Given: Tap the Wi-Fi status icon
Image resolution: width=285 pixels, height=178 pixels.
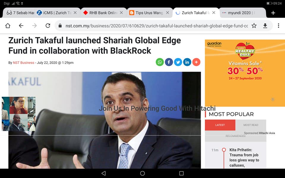Looking at the screenshot, I should (18, 4).
